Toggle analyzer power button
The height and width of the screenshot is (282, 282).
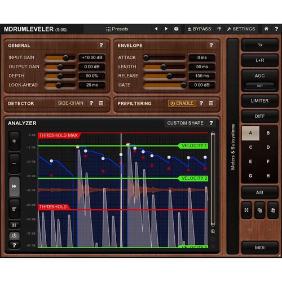point(14,235)
